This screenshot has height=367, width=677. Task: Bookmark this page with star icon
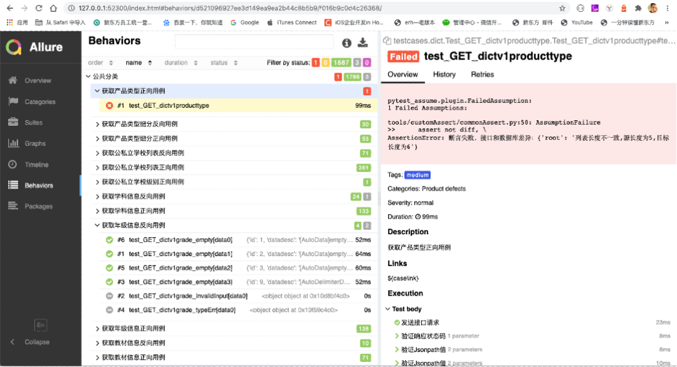[562, 8]
